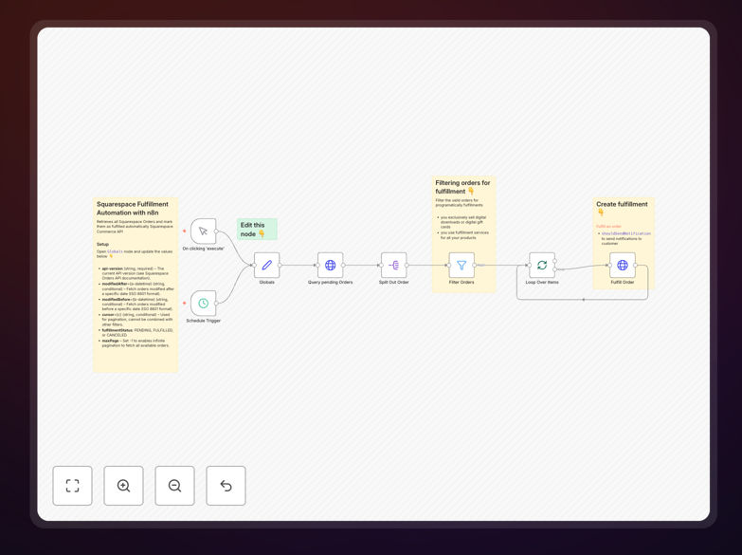Zoom in on the workflow canvas
The width and height of the screenshot is (742, 555).
tap(123, 486)
